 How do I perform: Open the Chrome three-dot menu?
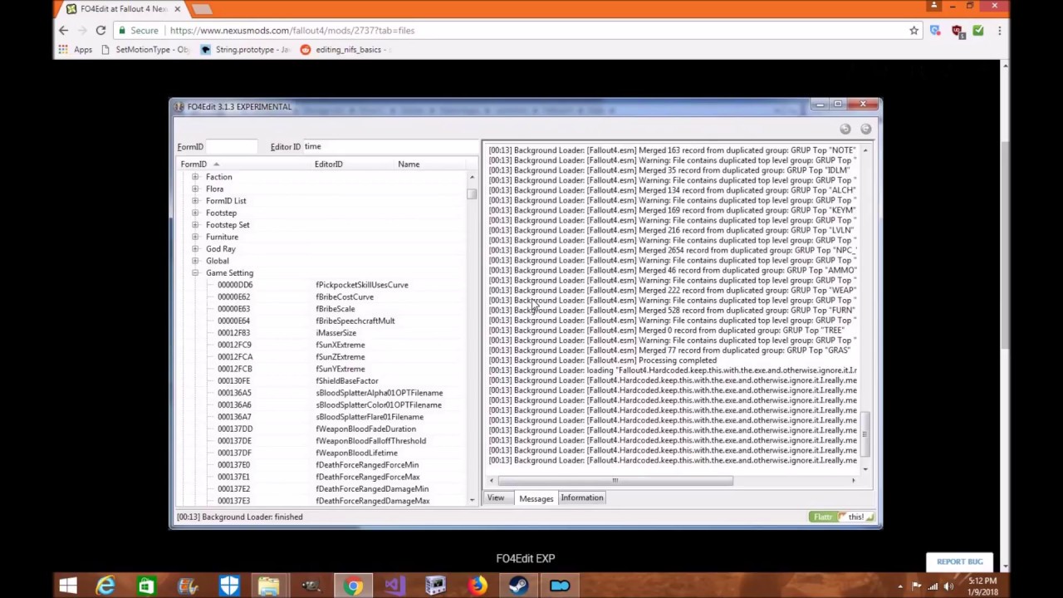click(999, 31)
